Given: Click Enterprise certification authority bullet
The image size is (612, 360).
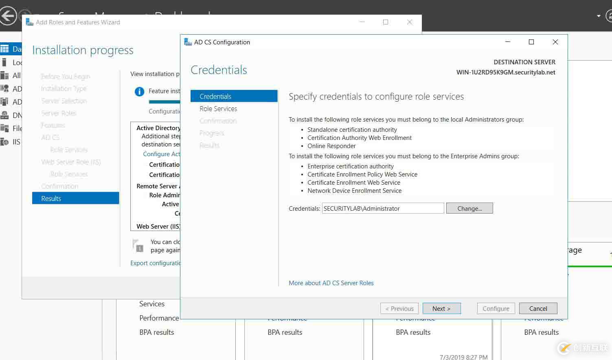Looking at the screenshot, I should click(351, 166).
